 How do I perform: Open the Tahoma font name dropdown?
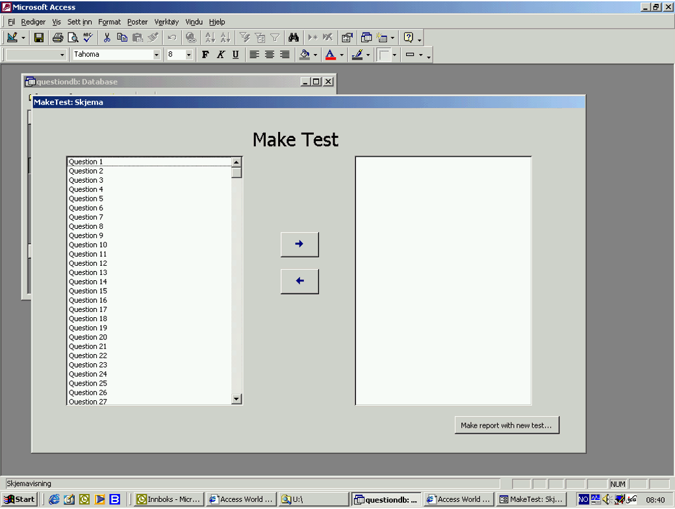[x=157, y=55]
